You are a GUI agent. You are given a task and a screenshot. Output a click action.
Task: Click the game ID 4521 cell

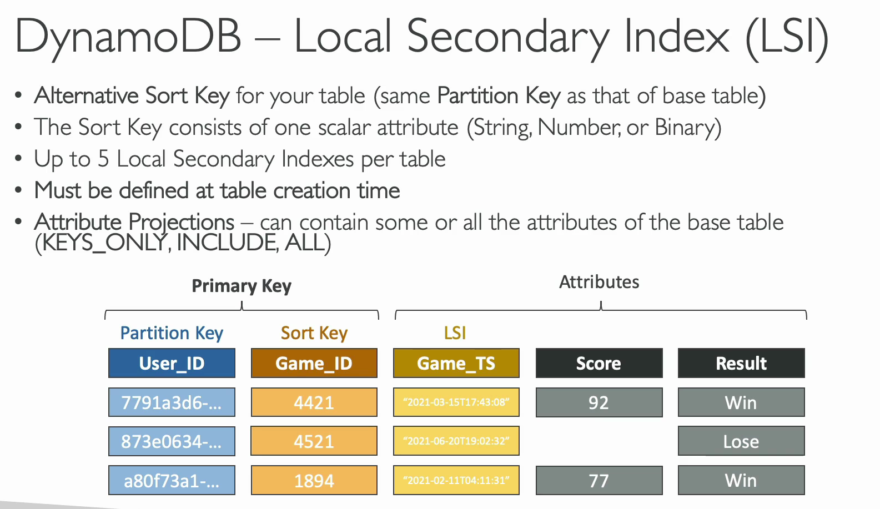pyautogui.click(x=314, y=441)
